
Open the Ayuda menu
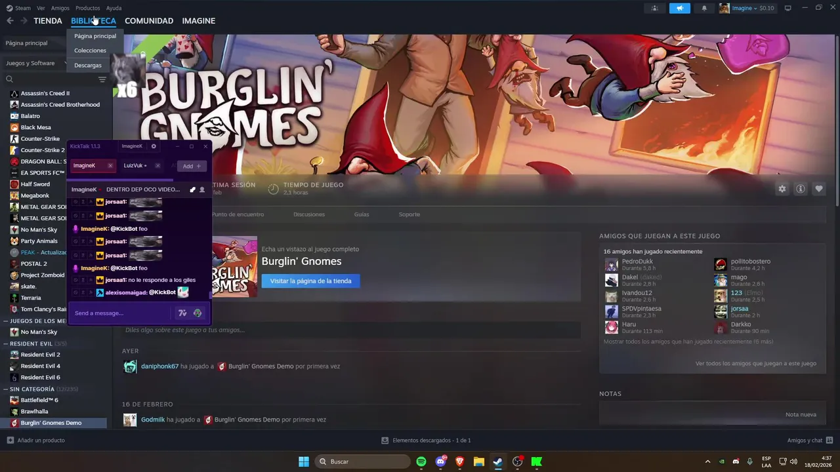[114, 8]
